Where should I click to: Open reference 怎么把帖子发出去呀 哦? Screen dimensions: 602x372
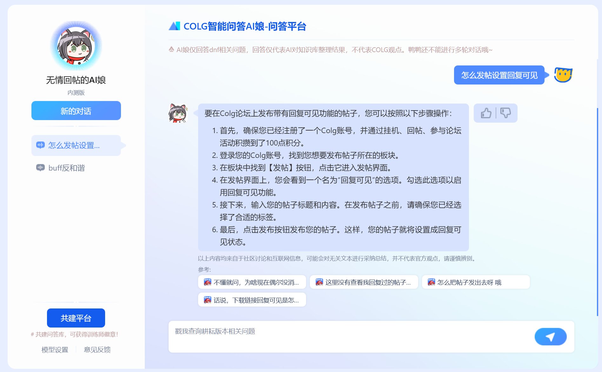(476, 282)
